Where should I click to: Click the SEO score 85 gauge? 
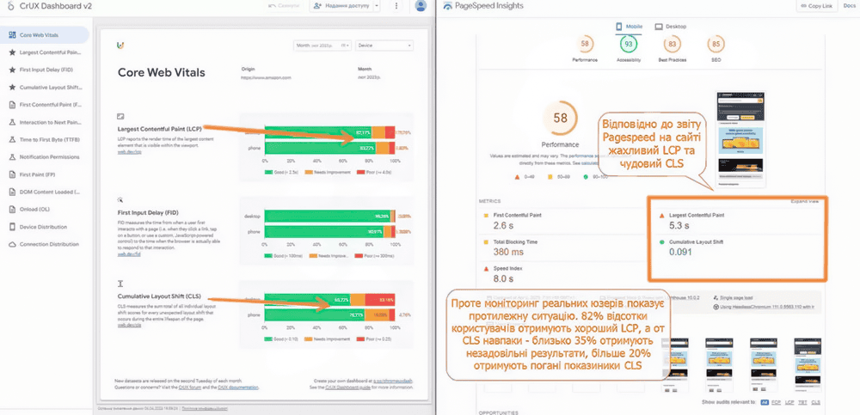pos(716,44)
